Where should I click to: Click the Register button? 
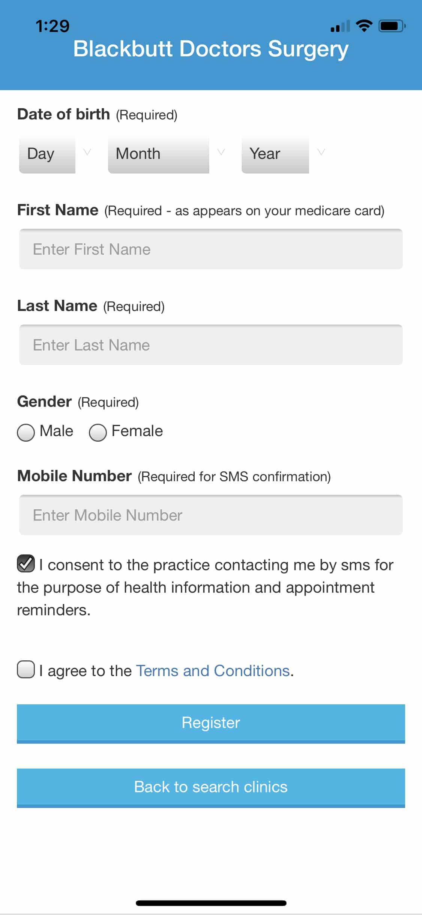pos(211,724)
